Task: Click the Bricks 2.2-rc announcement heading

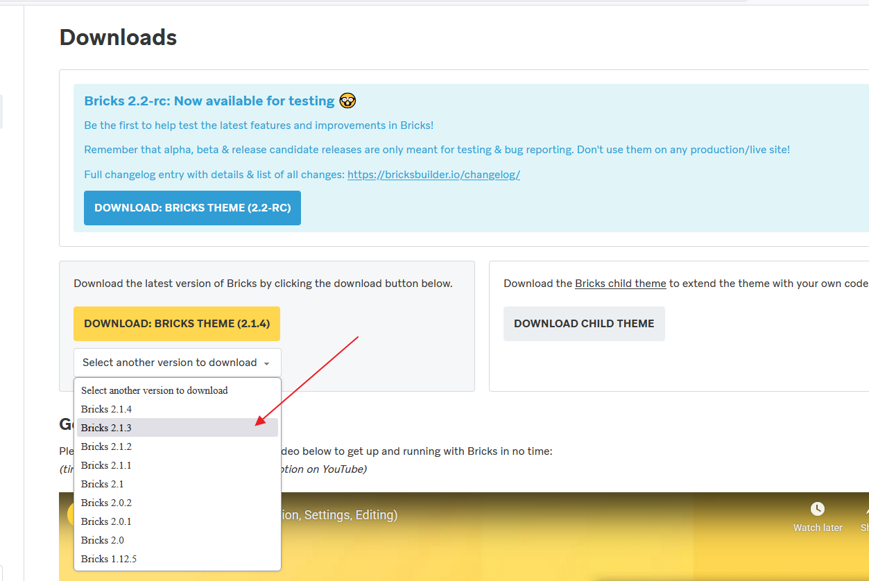Action: tap(209, 101)
